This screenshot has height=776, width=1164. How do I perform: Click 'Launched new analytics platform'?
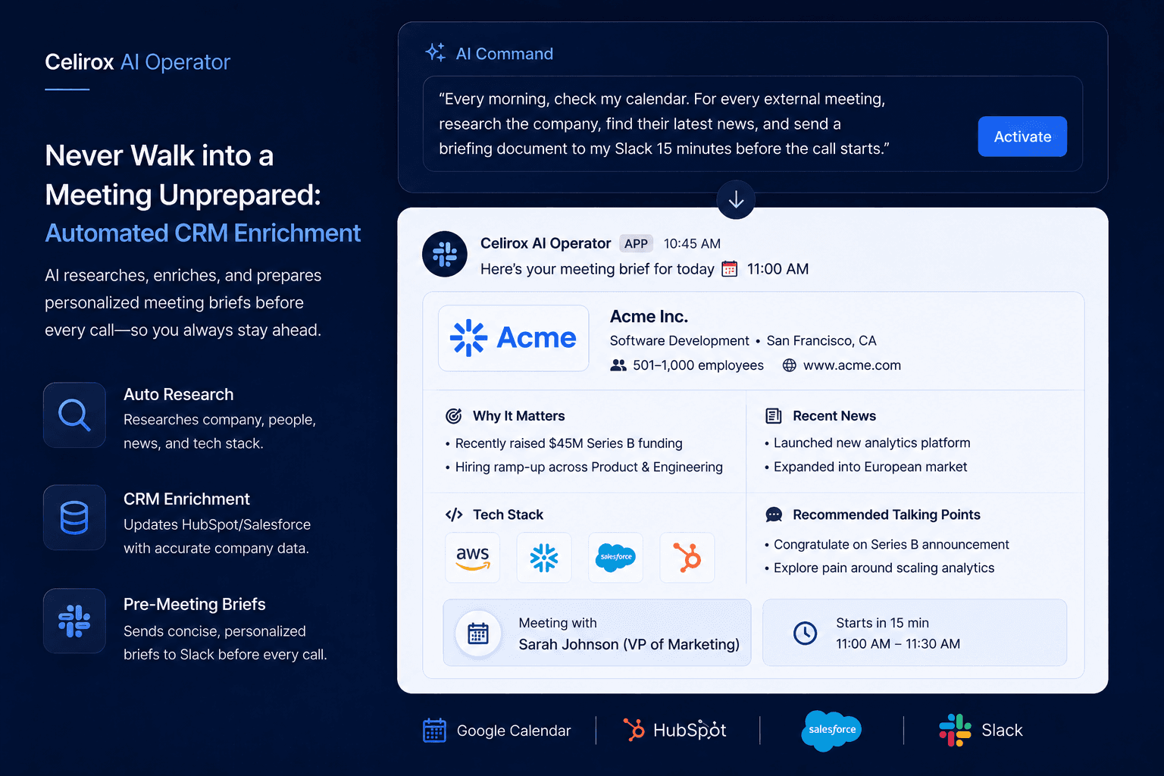coord(871,443)
